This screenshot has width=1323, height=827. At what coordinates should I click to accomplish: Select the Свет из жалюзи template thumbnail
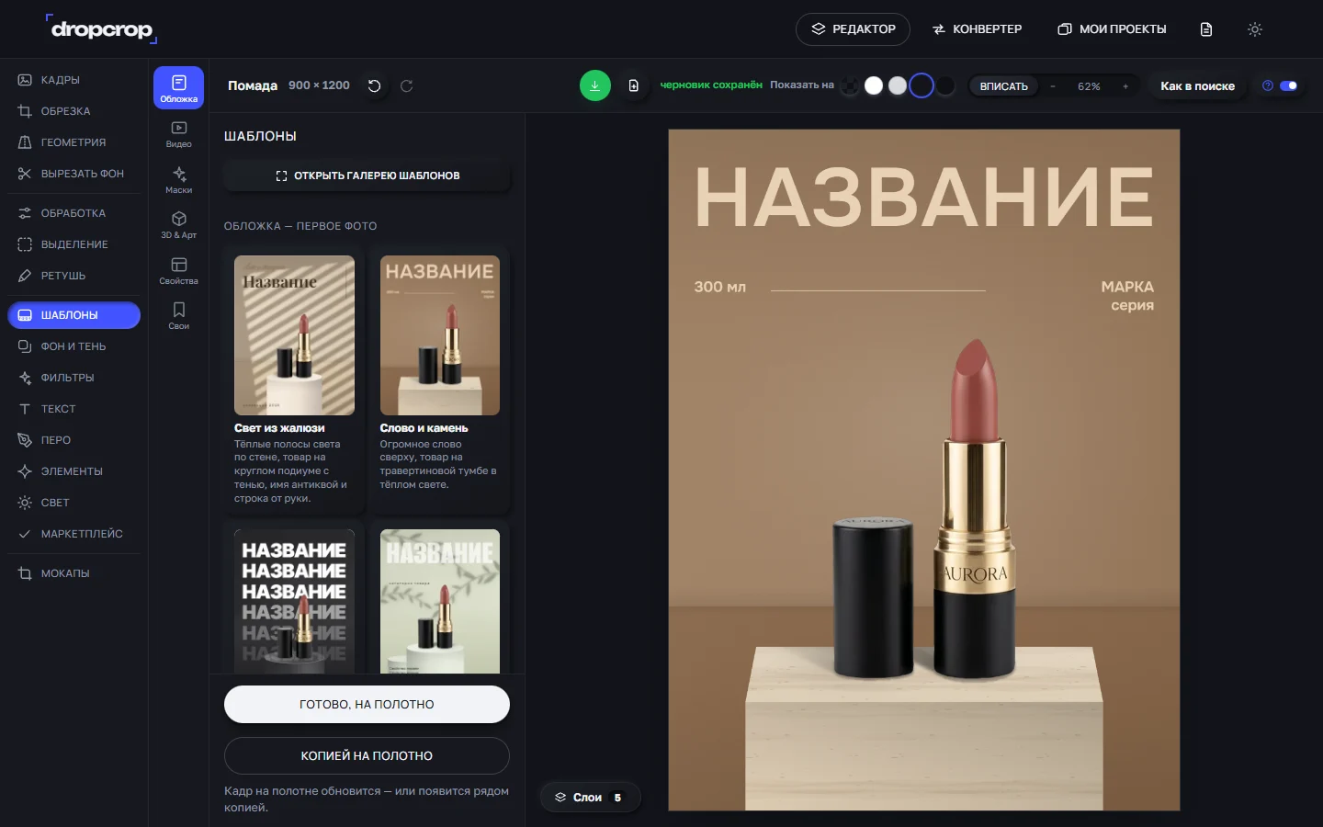294,335
